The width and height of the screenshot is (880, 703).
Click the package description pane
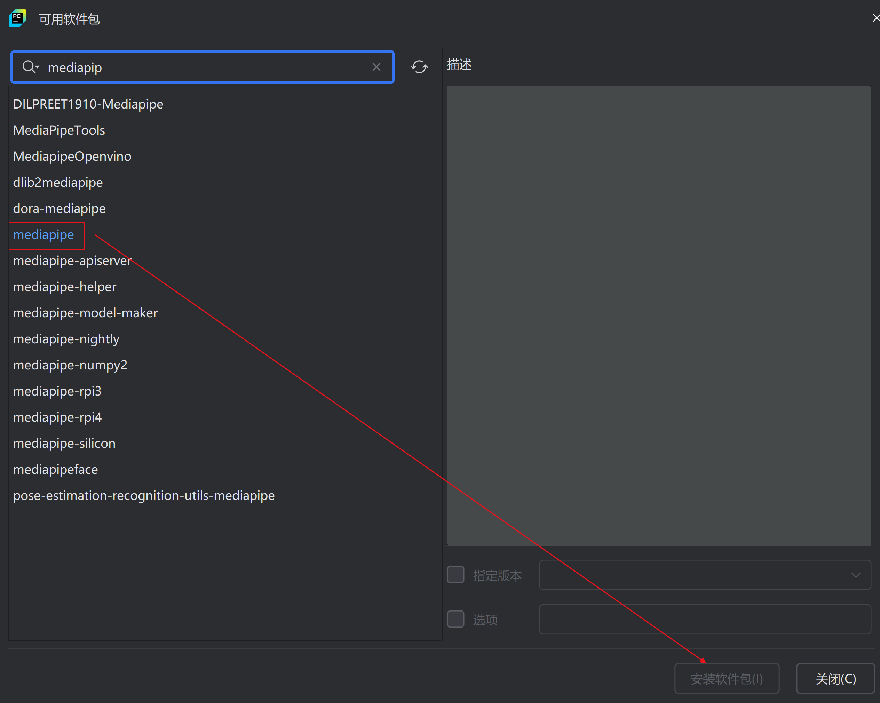(x=658, y=315)
